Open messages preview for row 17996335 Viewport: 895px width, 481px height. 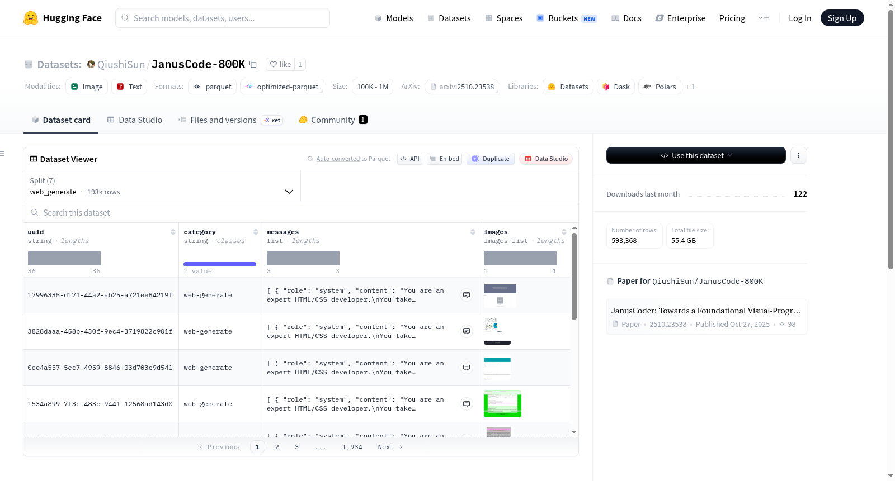(467, 295)
